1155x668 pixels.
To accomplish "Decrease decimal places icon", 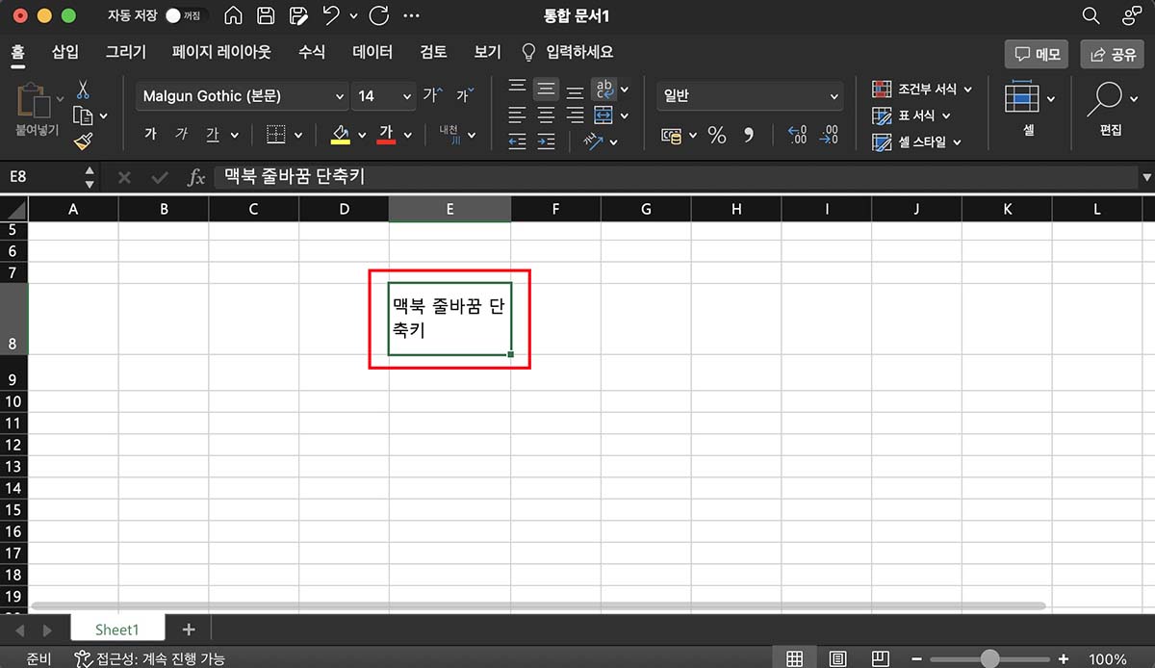I will coord(829,136).
